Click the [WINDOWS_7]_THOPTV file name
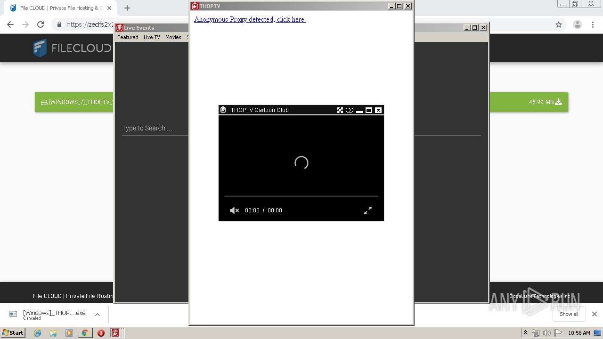 [80, 102]
